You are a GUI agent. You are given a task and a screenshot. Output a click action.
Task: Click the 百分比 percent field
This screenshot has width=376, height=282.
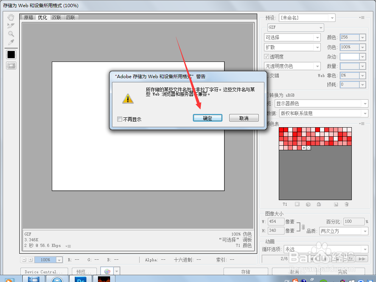[354, 222]
